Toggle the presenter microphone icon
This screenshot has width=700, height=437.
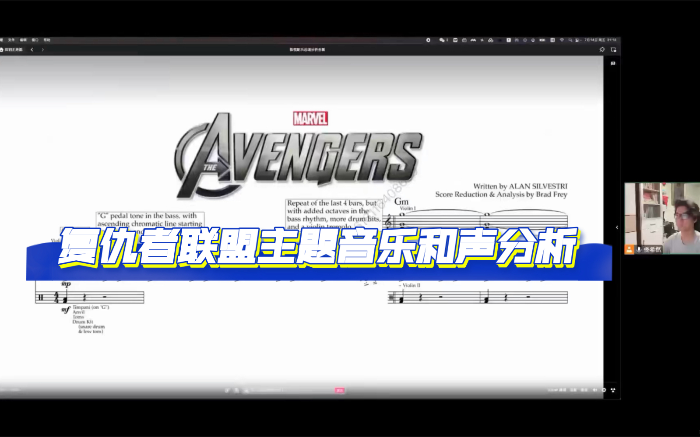(x=639, y=249)
